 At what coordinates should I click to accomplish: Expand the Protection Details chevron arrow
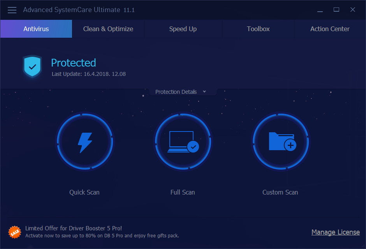tap(204, 92)
